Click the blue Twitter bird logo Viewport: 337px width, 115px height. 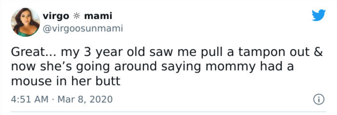click(x=319, y=15)
